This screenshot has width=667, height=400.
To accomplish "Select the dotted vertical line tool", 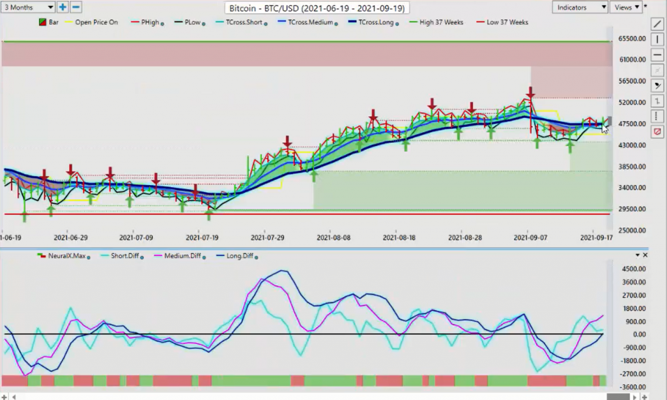I will click(x=657, y=116).
